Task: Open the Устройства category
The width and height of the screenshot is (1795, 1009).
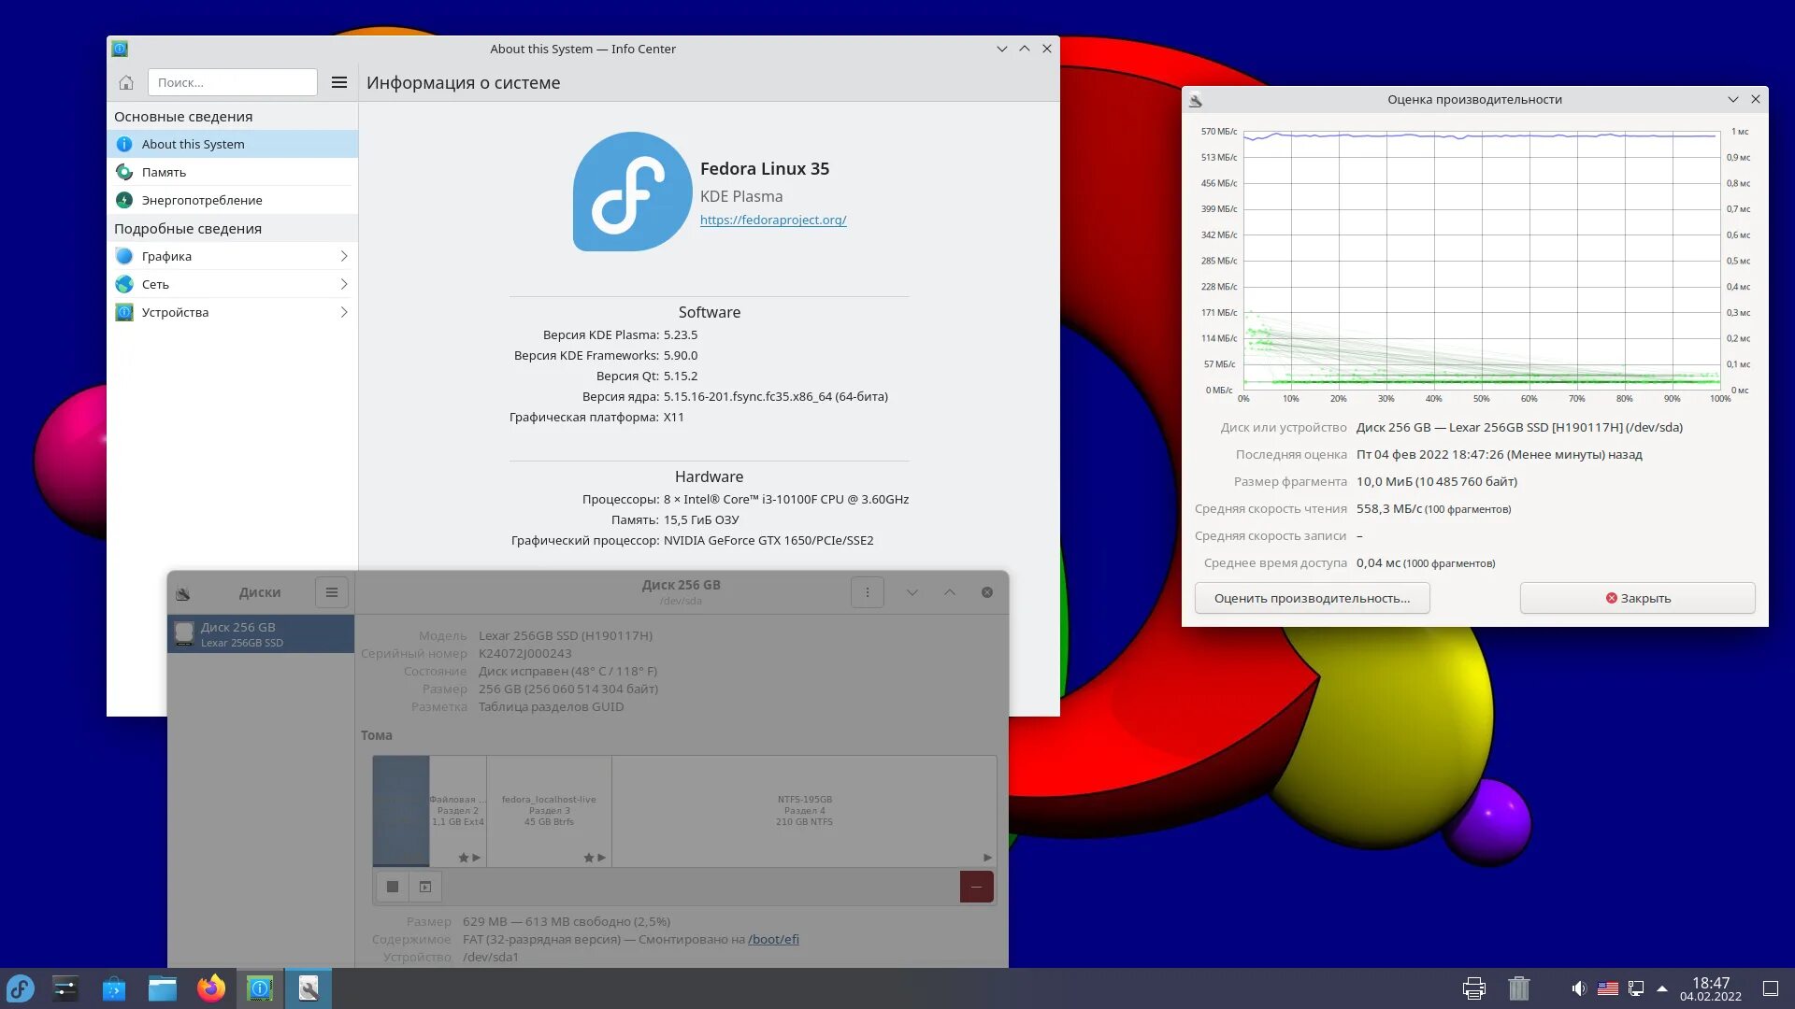Action: coord(232,312)
